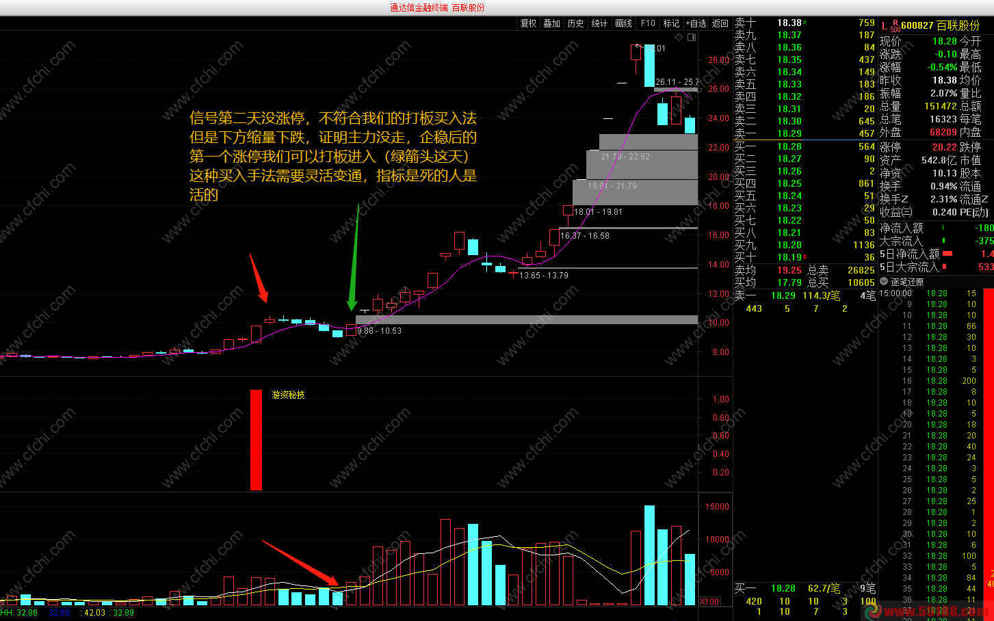This screenshot has width=994, height=621.
Task: Click the 标记 mark button
Action: pos(671,23)
